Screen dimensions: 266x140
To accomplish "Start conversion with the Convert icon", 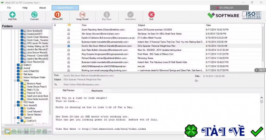I will pos(34,15).
